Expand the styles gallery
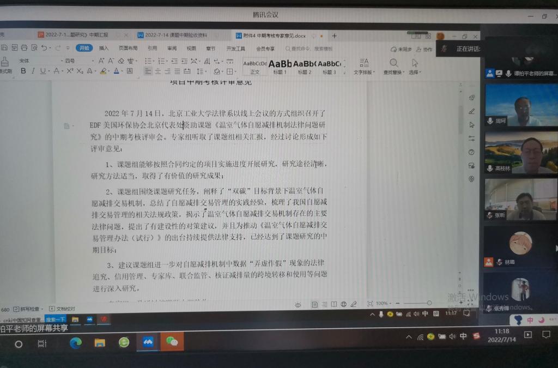Screen dimensions: 558x368 coord(344,73)
